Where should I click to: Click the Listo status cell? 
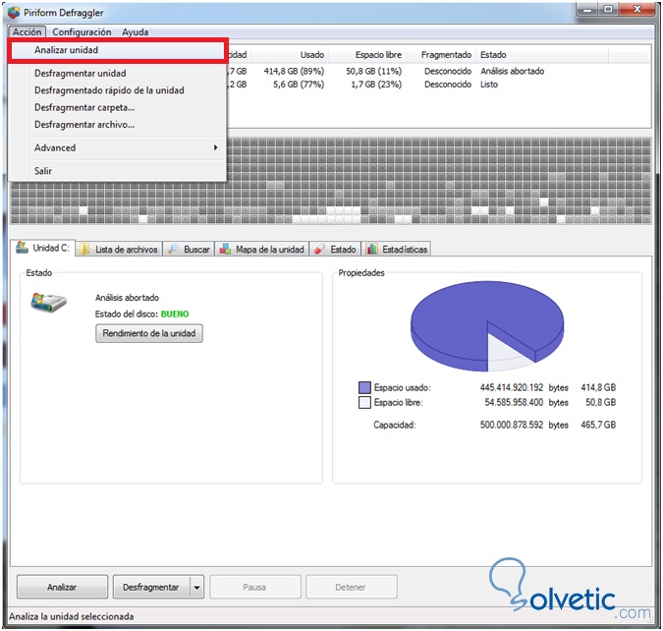(x=489, y=85)
